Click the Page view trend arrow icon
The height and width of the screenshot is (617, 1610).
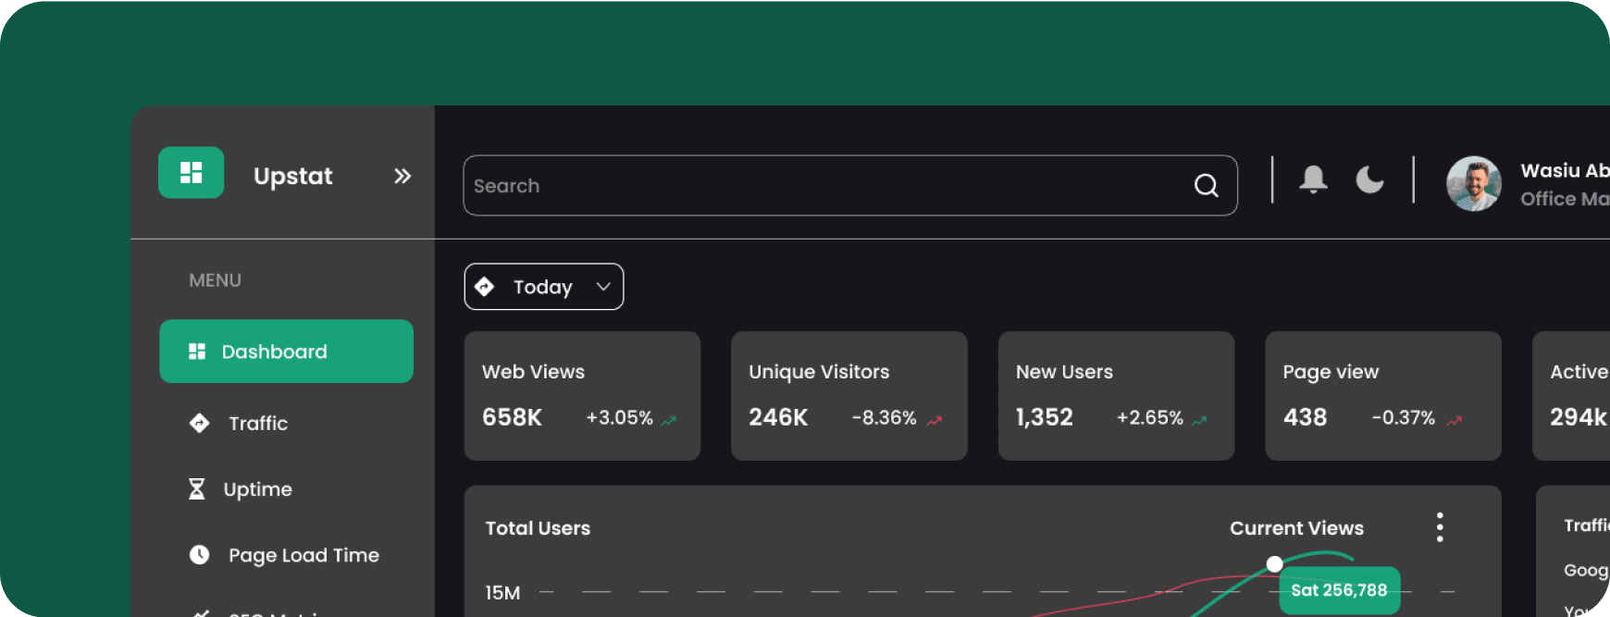pos(1455,420)
